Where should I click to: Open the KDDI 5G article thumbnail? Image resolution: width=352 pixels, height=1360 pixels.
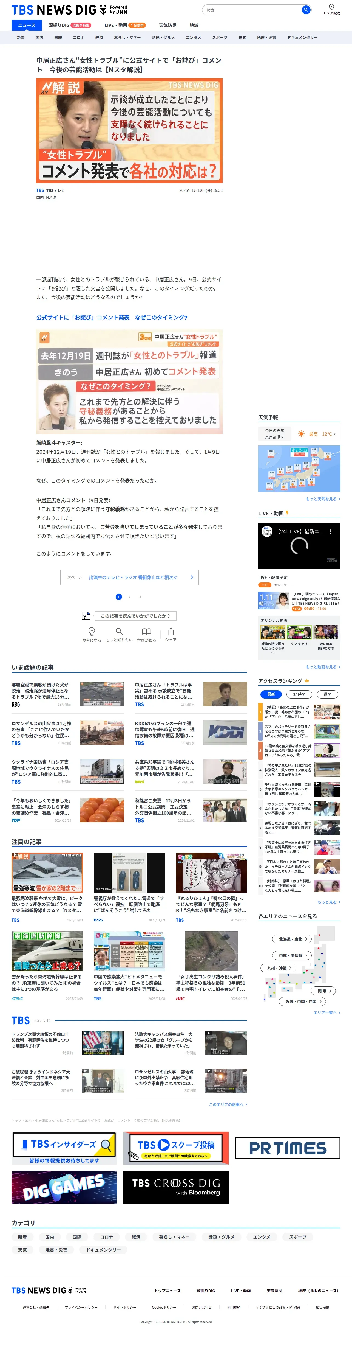tap(225, 732)
